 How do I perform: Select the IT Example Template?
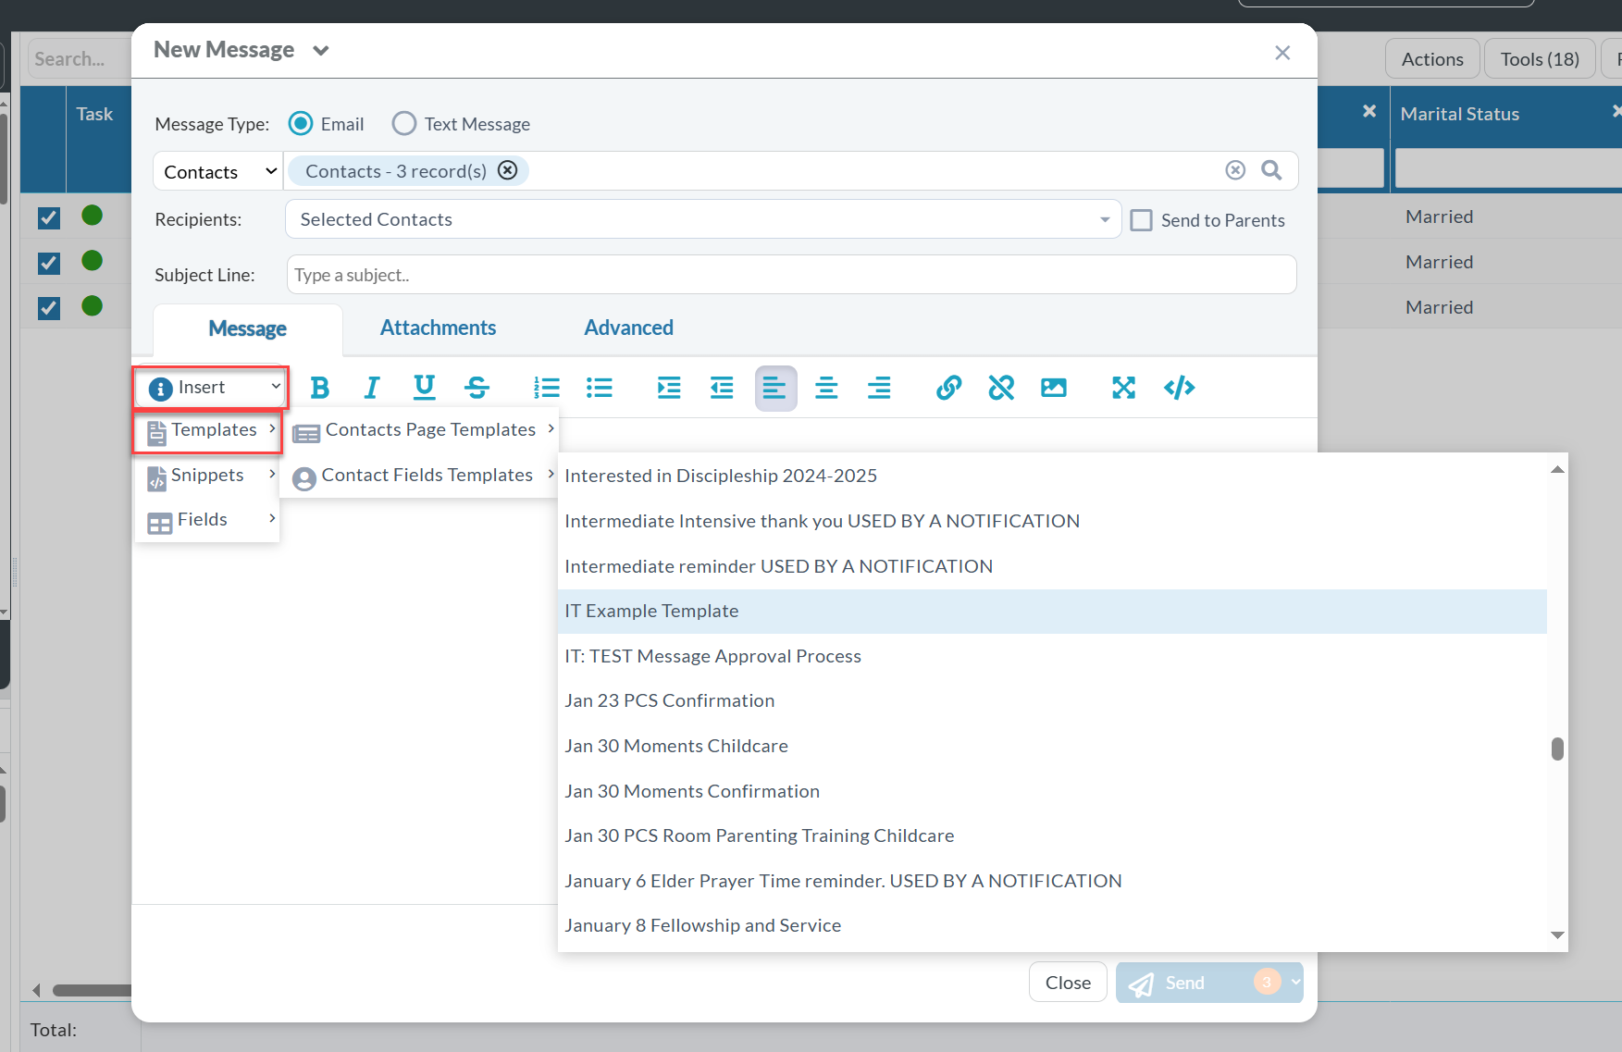(651, 611)
